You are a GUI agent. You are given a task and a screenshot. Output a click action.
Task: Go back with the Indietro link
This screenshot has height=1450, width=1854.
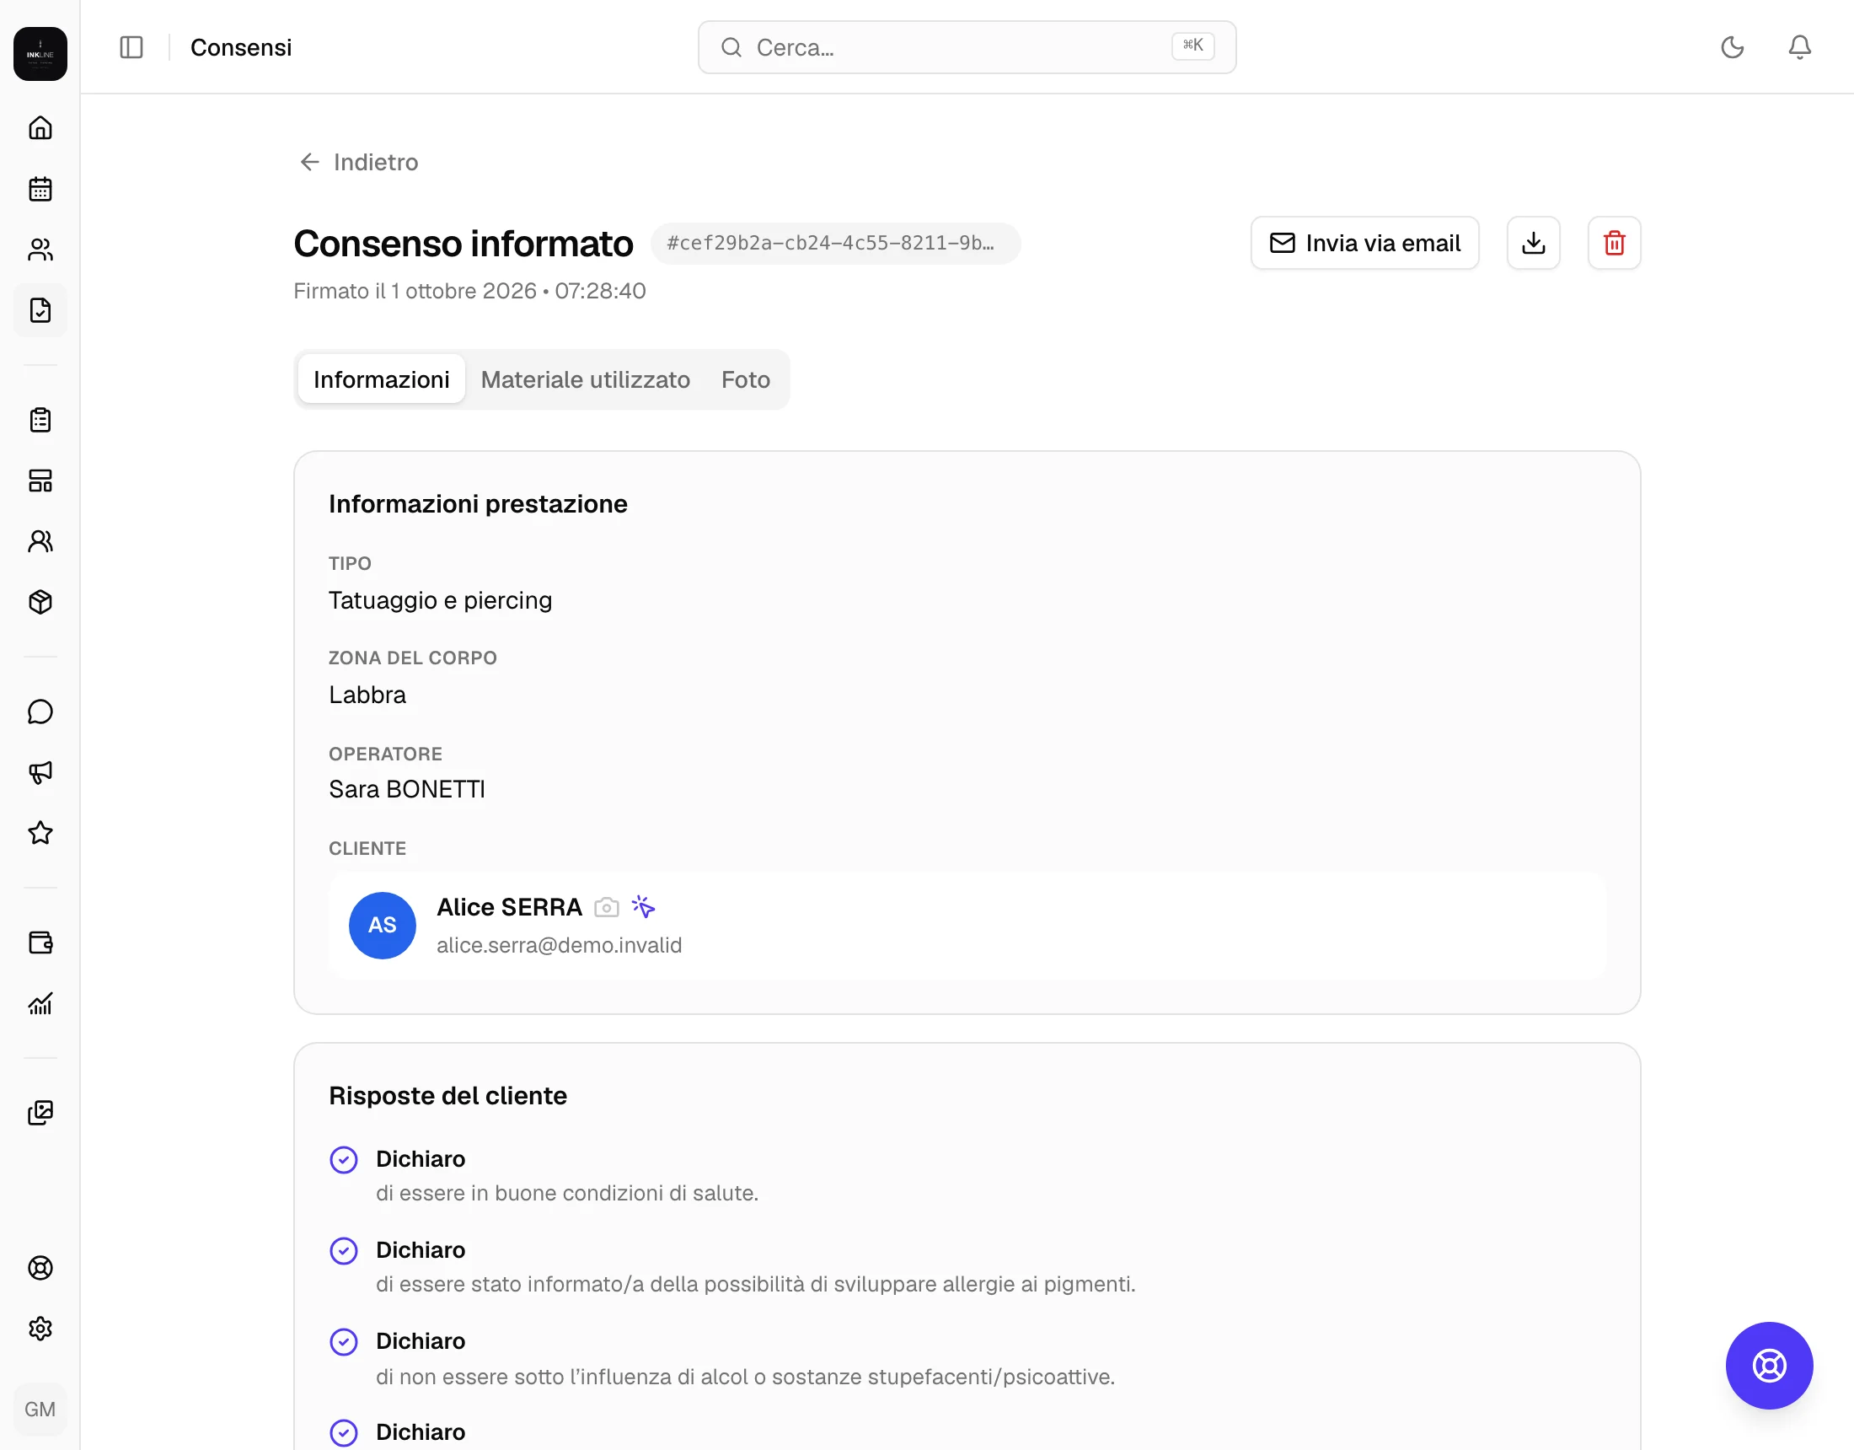coord(358,162)
